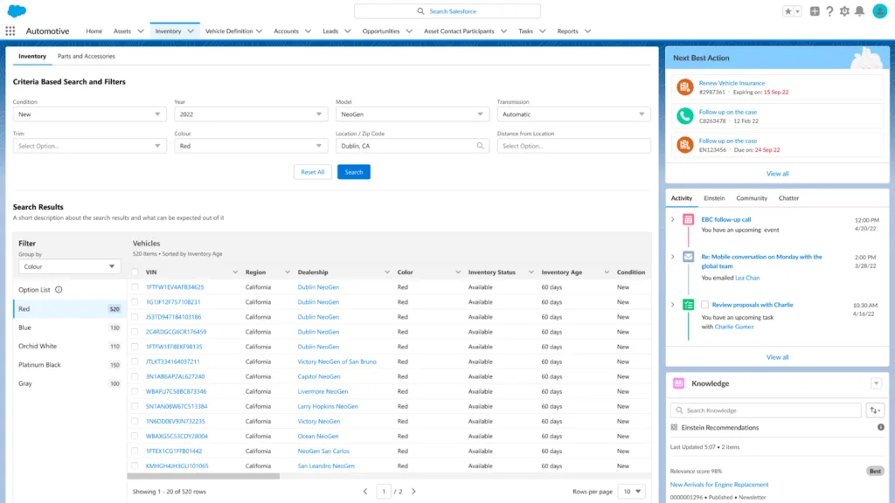
Task: Open the Setup gear icon
Action: click(x=844, y=11)
